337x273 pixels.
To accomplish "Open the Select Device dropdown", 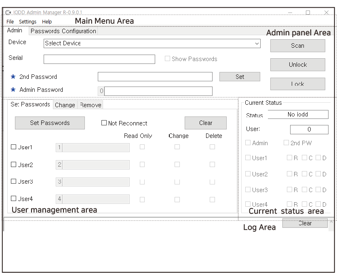I will 256,43.
